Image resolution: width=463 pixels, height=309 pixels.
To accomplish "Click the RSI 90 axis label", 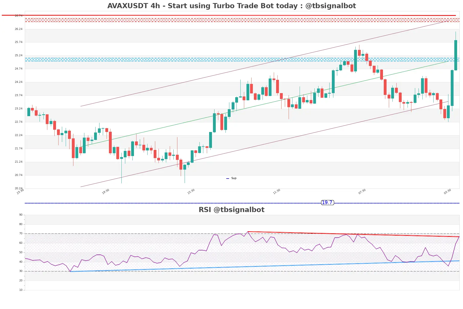I will tap(21, 215).
